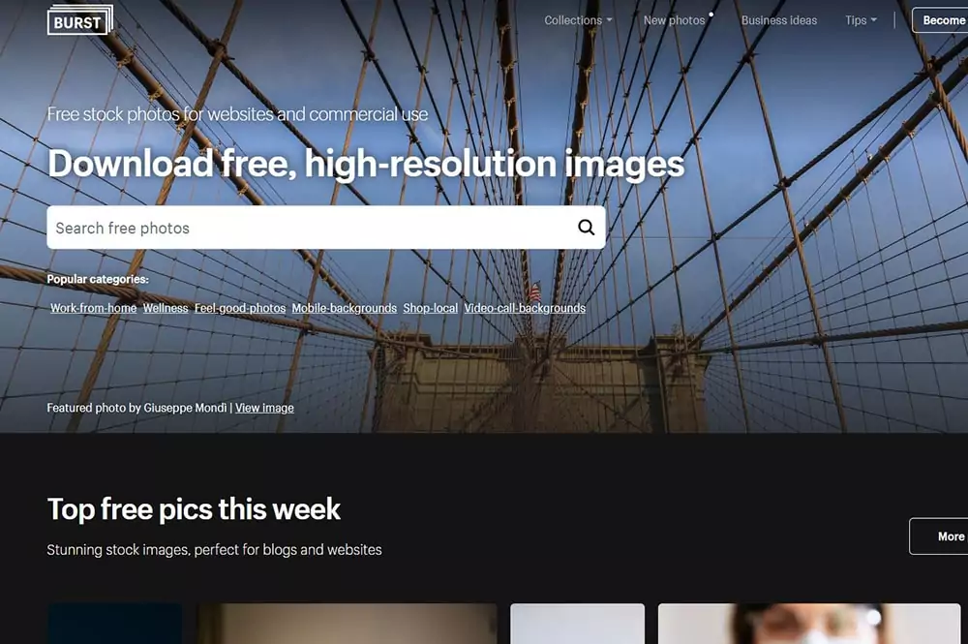Screen dimensions: 968x644
Task: Open the New photos page
Action: click(674, 20)
